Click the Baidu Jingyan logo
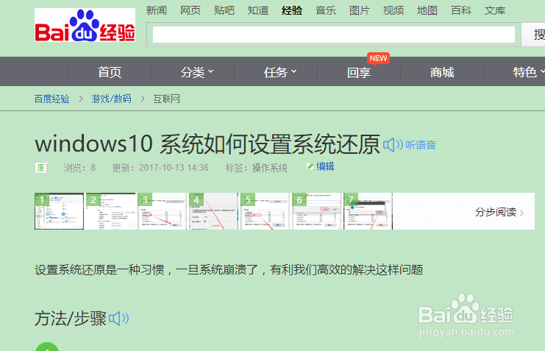This screenshot has width=545, height=351. click(x=85, y=25)
